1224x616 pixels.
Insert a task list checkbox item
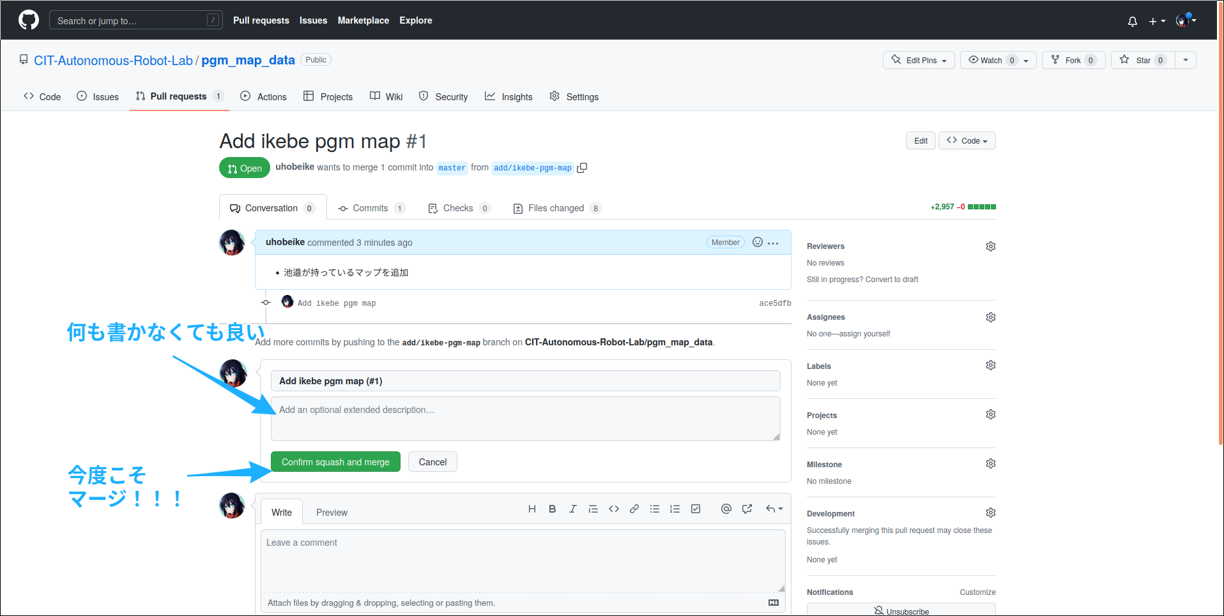(x=695, y=509)
